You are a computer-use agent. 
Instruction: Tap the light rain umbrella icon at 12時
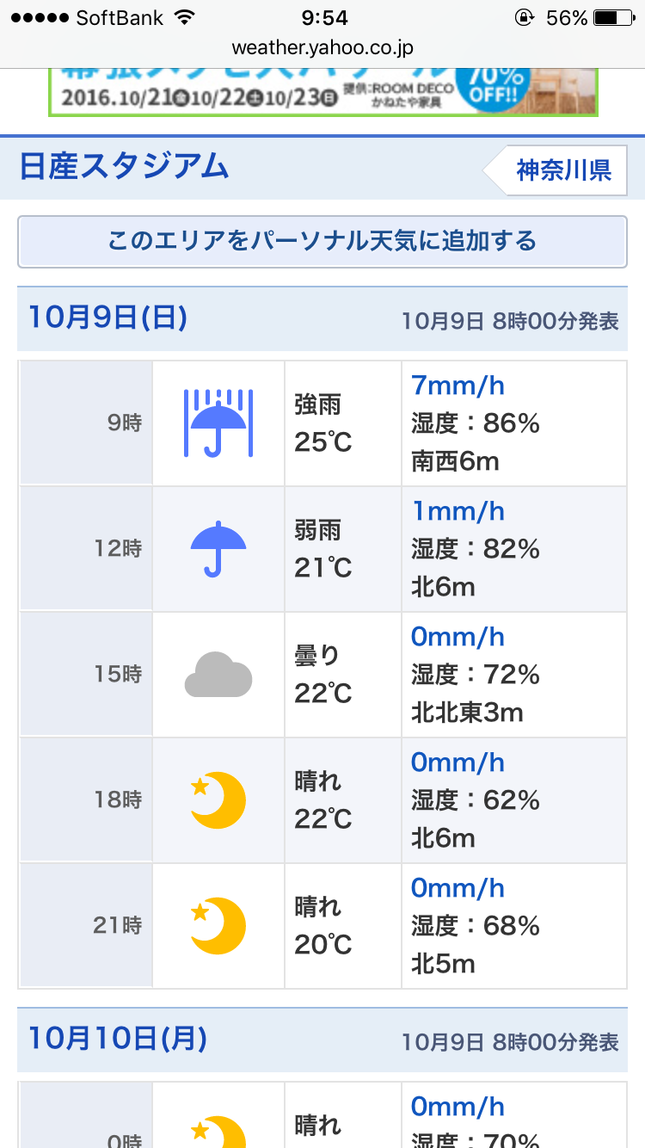pyautogui.click(x=218, y=548)
